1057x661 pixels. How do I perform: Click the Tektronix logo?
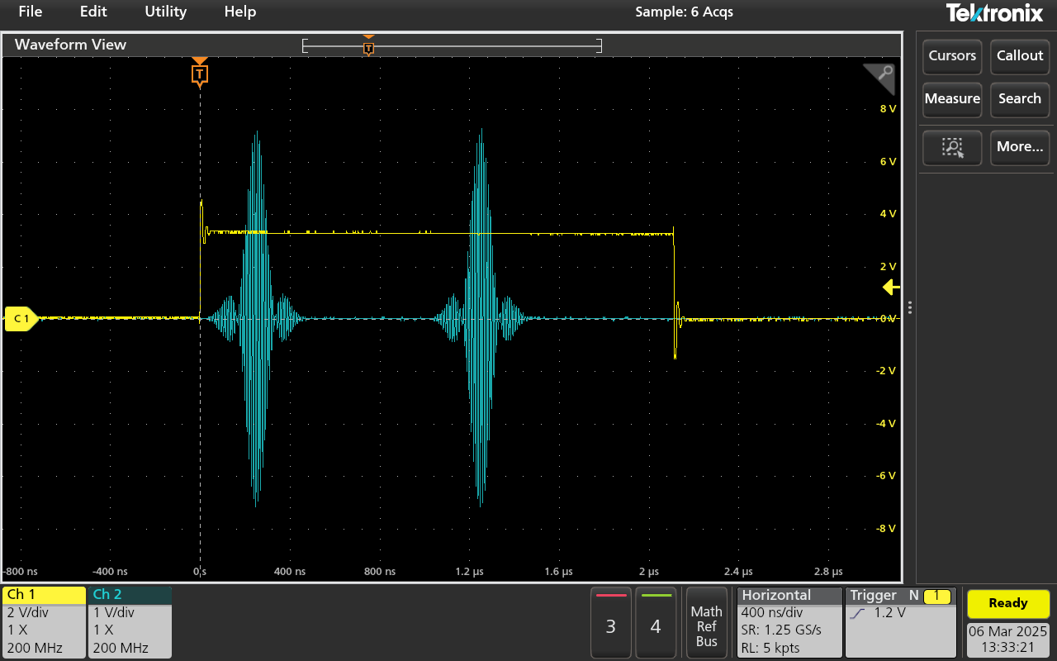(x=997, y=12)
